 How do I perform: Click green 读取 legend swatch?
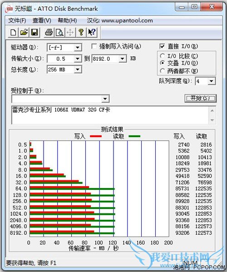pyautogui.click(x=134, y=136)
